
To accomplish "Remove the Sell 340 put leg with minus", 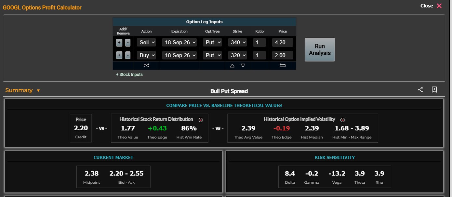I will click(x=128, y=43).
